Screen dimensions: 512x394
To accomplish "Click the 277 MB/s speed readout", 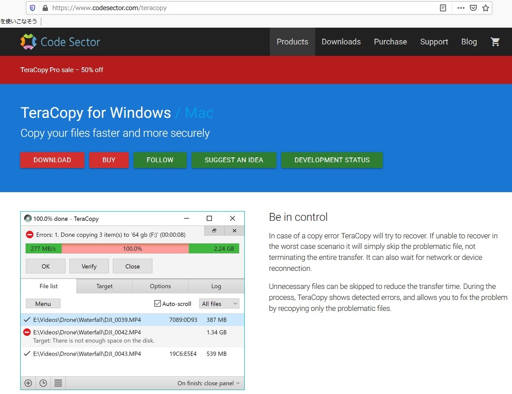I will [43, 248].
